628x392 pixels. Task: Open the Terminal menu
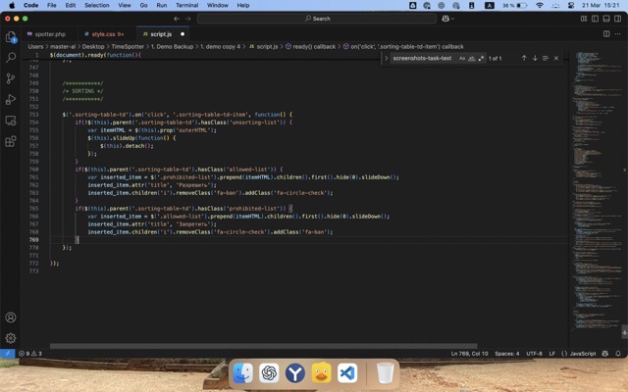(x=186, y=5)
